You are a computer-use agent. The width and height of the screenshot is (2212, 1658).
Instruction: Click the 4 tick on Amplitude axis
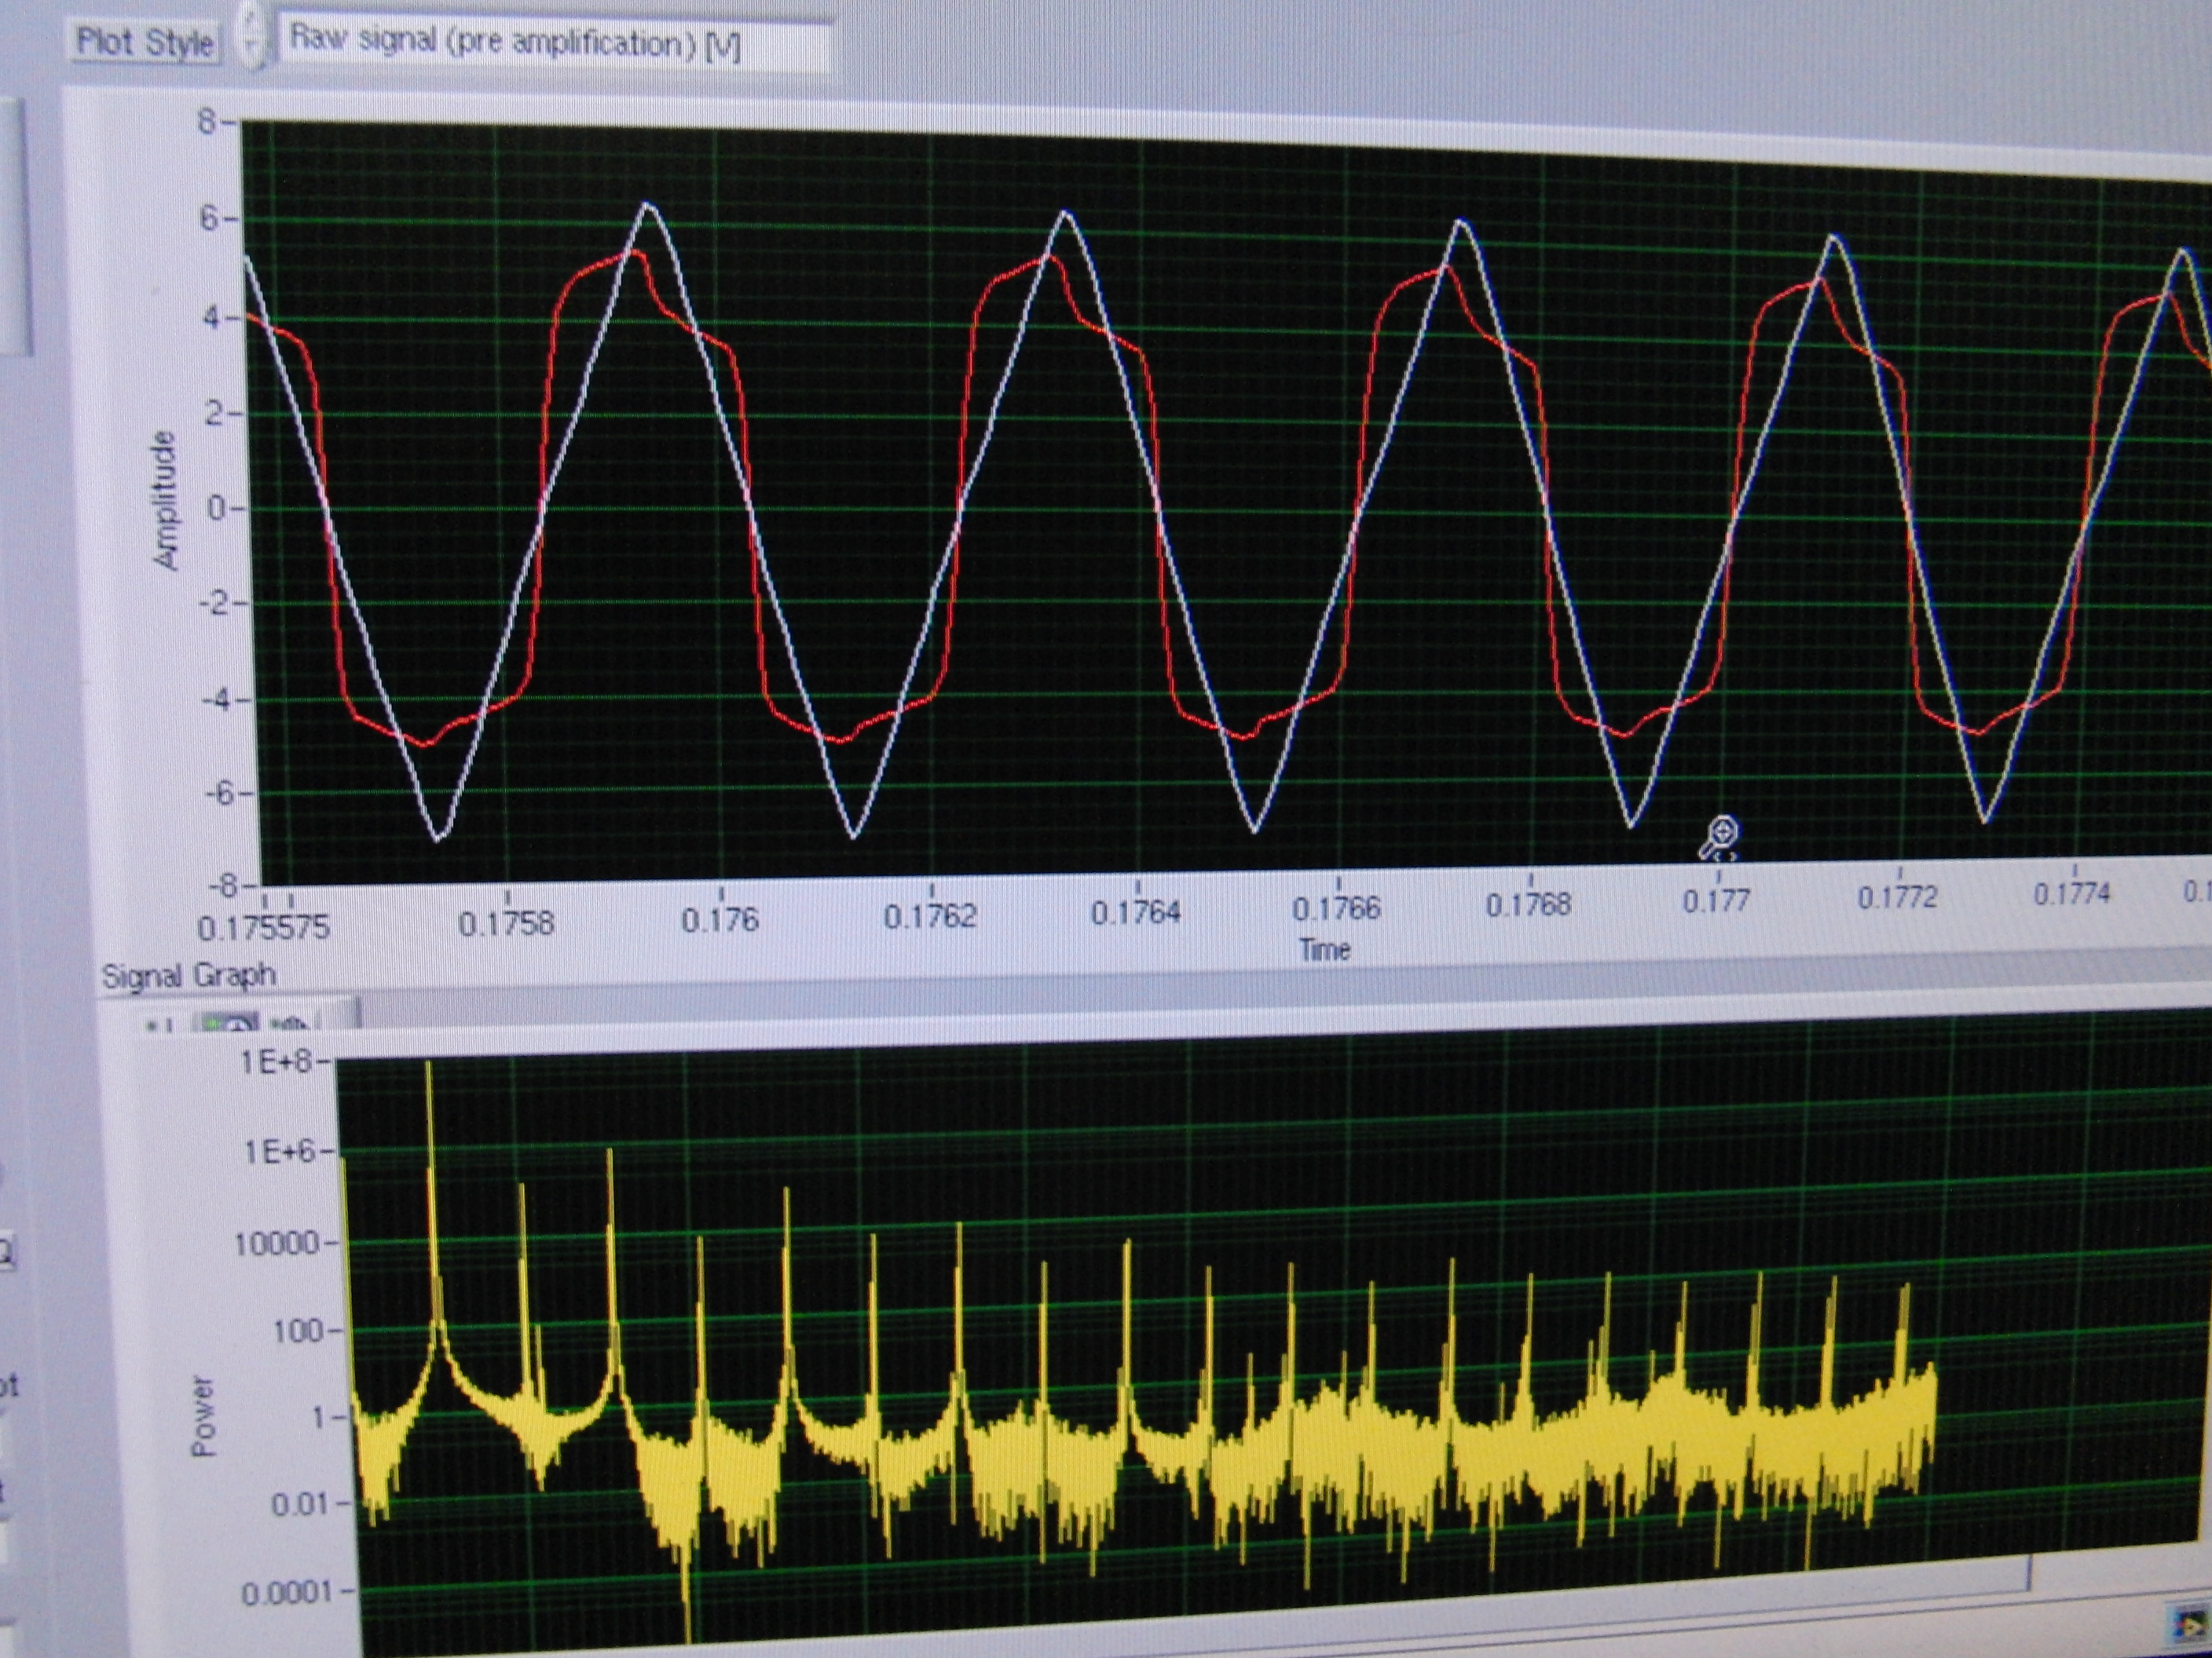[210, 317]
